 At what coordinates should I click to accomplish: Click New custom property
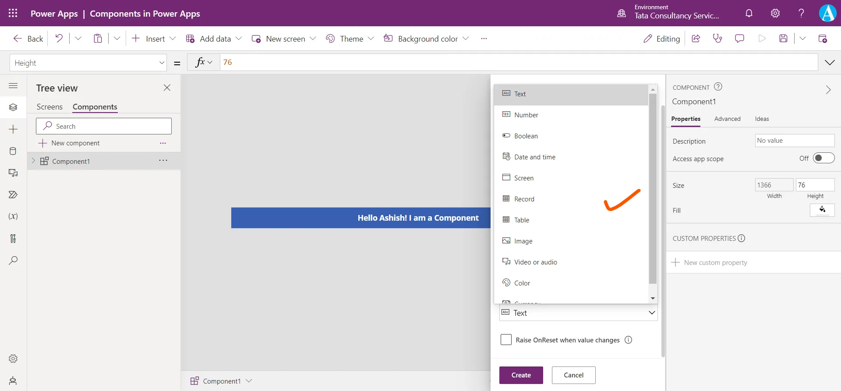click(710, 262)
